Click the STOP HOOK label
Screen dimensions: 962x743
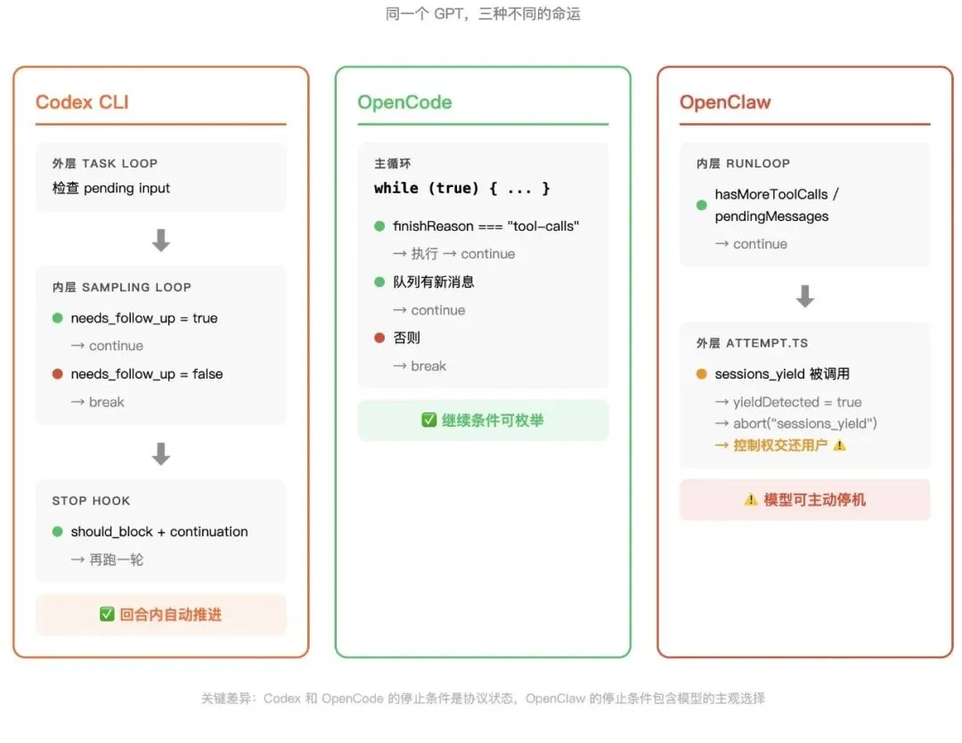[91, 501]
